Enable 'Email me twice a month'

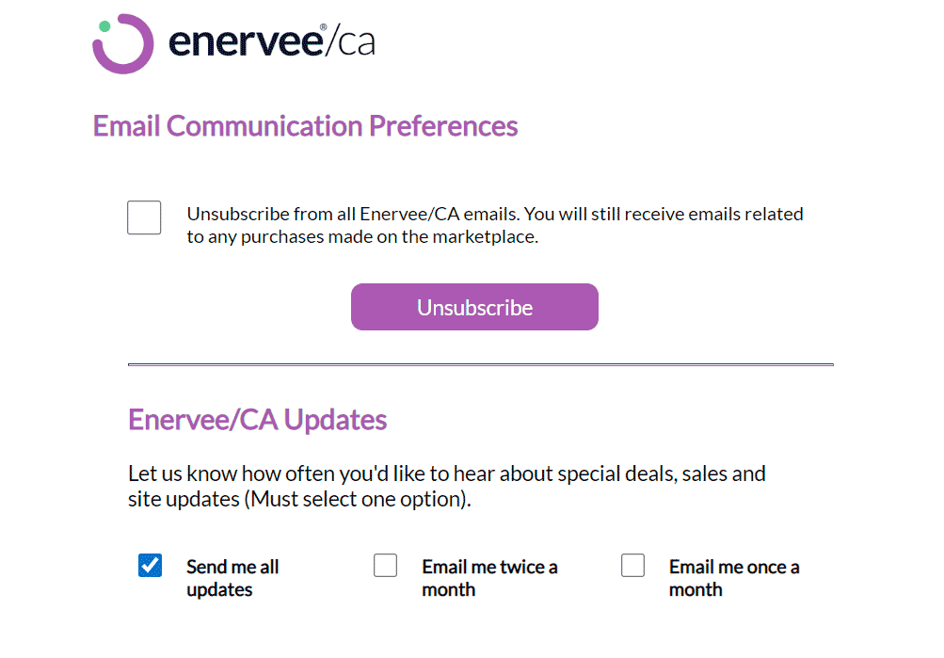click(385, 566)
